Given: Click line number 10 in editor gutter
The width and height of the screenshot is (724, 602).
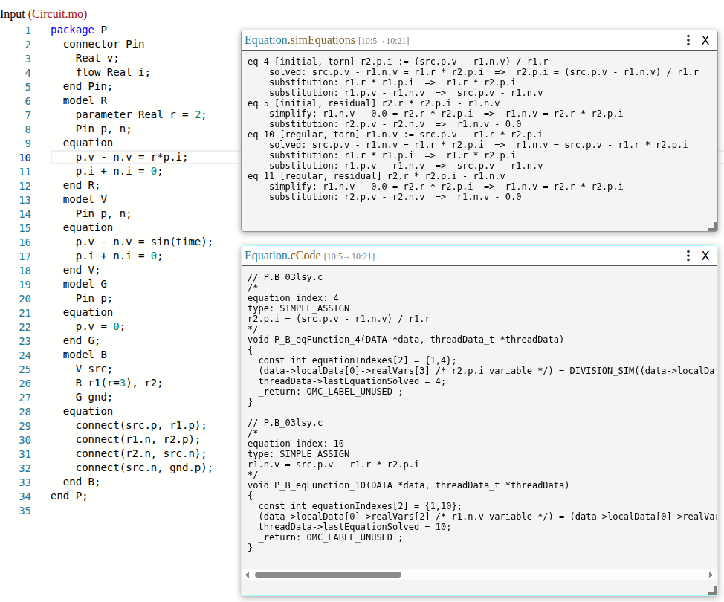Looking at the screenshot, I should pos(25,158).
